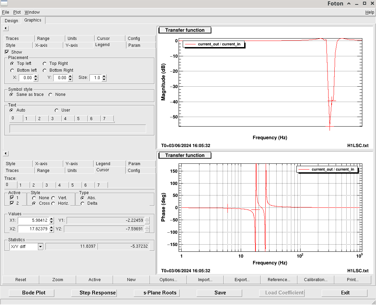Increase the legend X position spinner
Image resolution: width=376 pixels, height=305 pixels.
pos(36,76)
